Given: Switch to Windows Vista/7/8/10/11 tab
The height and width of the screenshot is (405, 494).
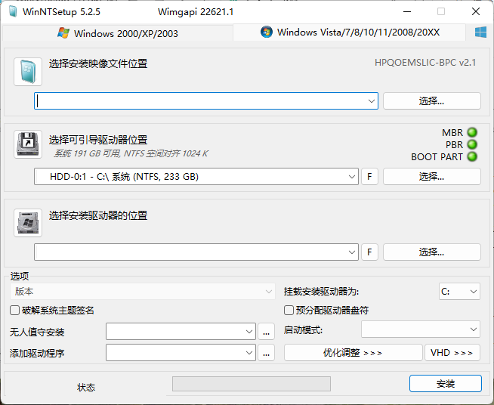Looking at the screenshot, I should [350, 32].
